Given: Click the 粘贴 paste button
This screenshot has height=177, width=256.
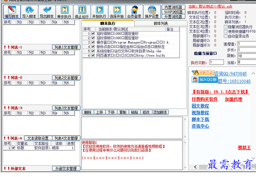Looking at the screenshot, I should coord(135,112).
